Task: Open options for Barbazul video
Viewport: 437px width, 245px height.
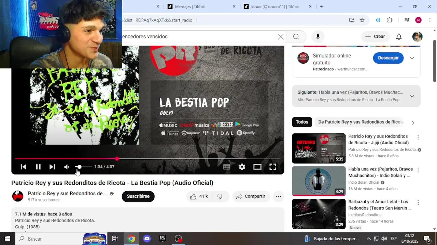Action: click(418, 202)
